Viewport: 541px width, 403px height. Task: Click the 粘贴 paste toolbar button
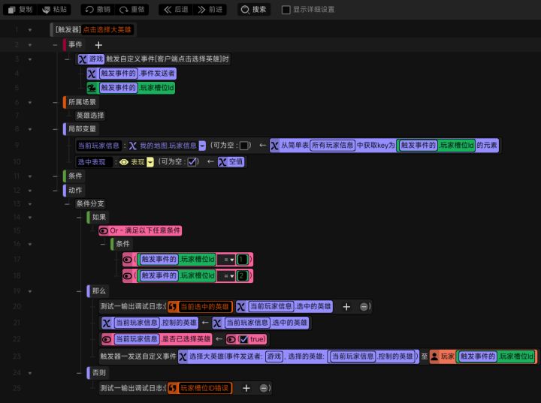coord(55,9)
